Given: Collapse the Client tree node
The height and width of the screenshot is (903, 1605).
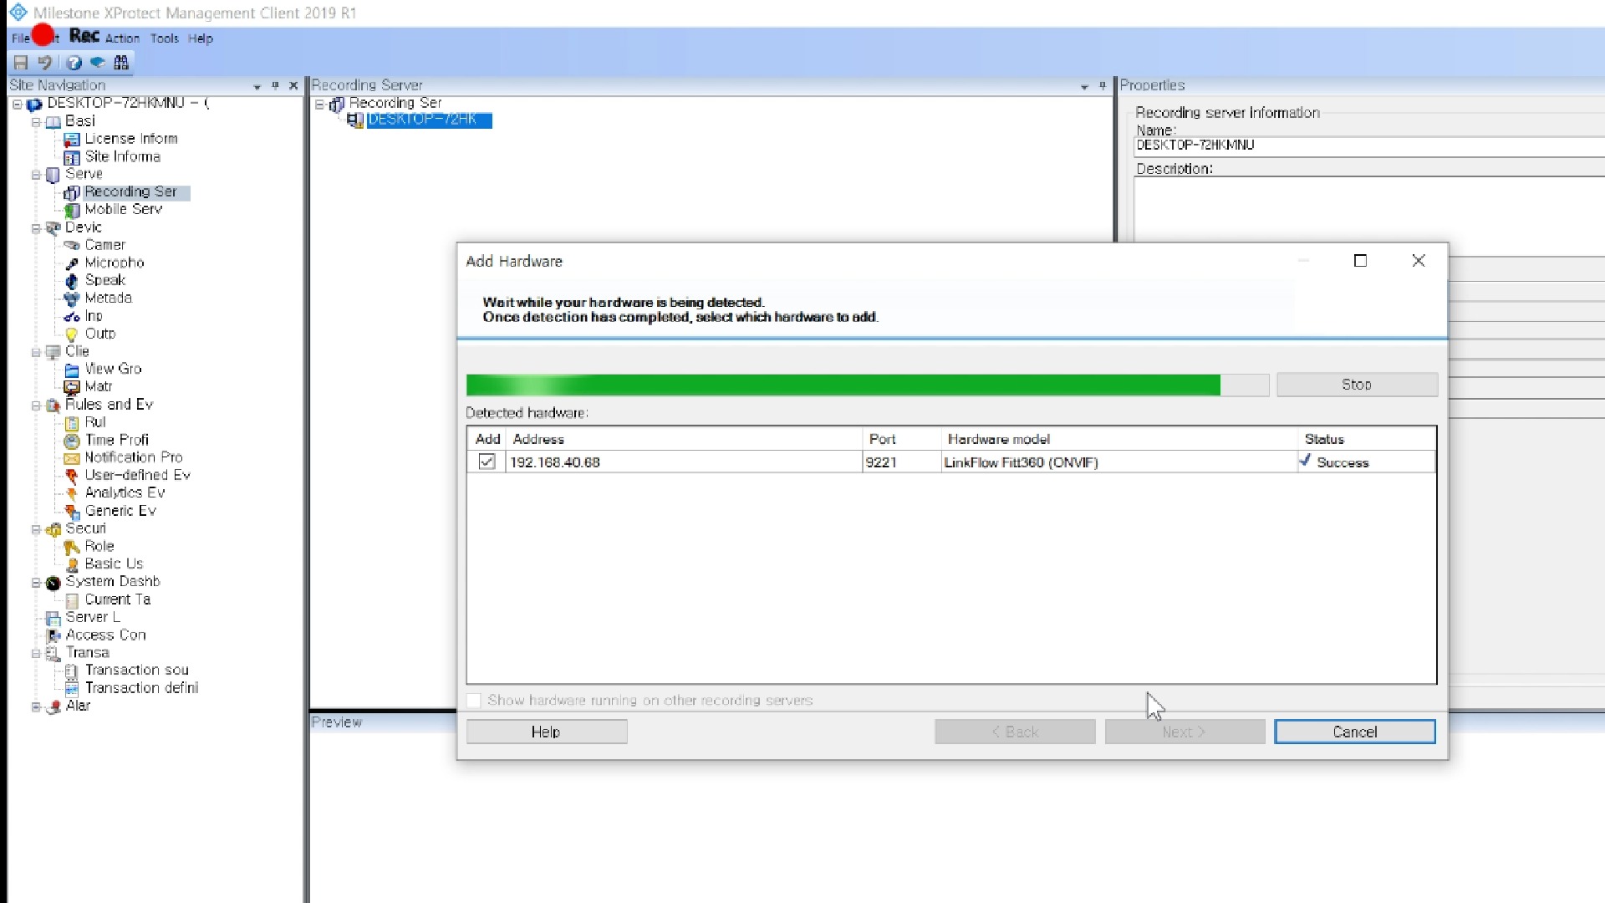Looking at the screenshot, I should click(36, 352).
